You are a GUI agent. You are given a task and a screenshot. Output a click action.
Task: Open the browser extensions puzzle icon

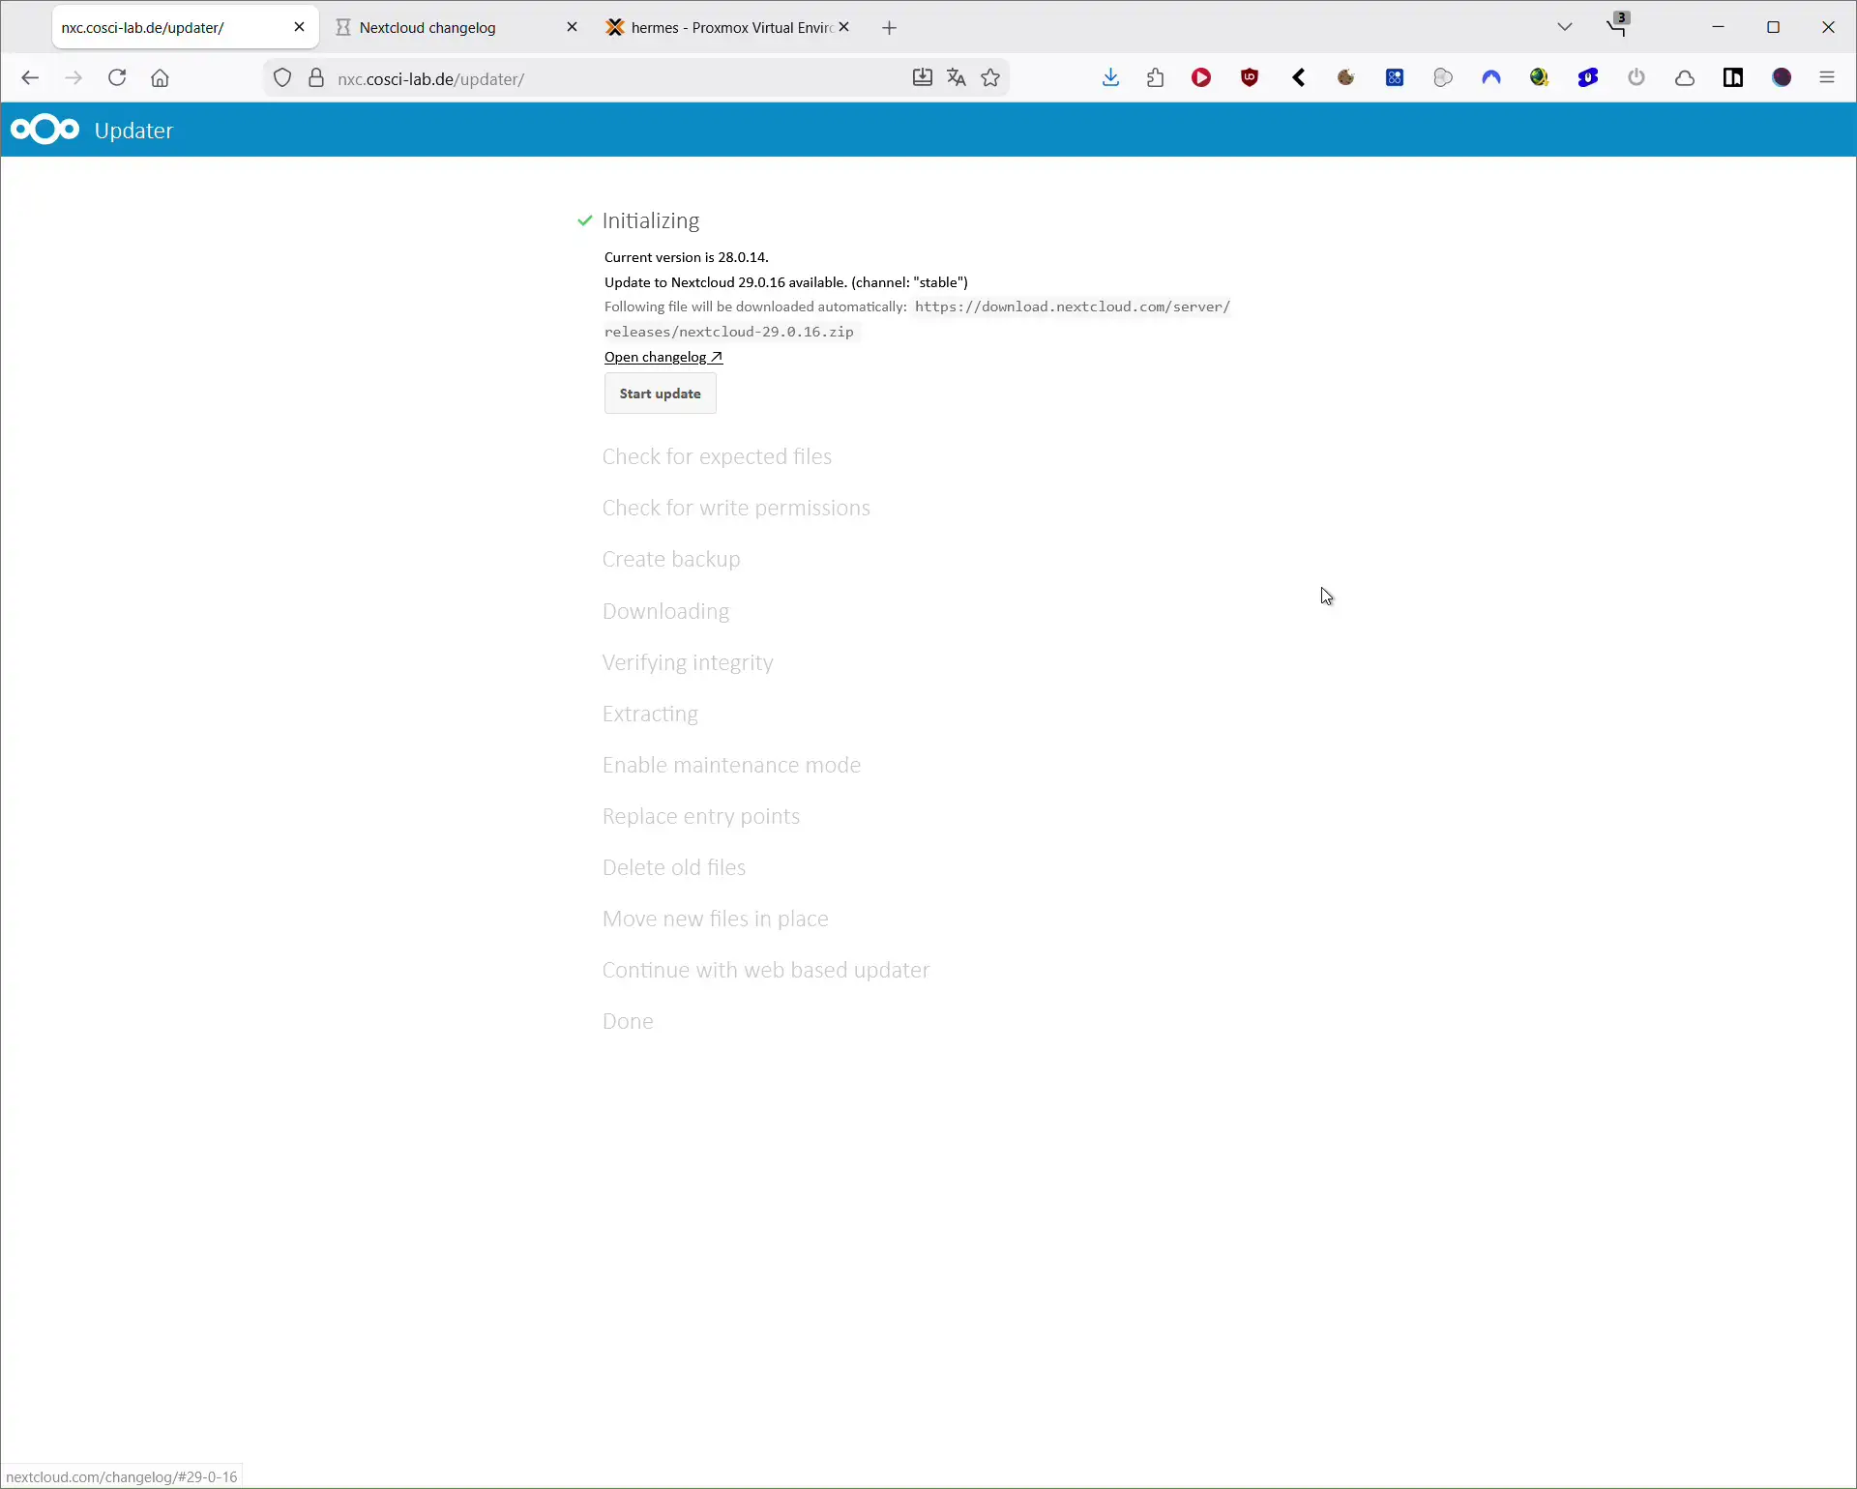click(1157, 77)
